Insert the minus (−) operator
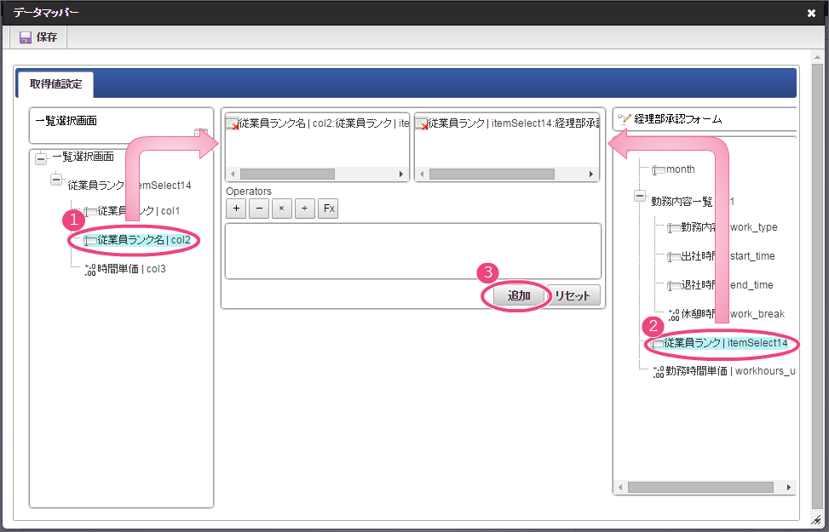829x532 pixels. [259, 209]
